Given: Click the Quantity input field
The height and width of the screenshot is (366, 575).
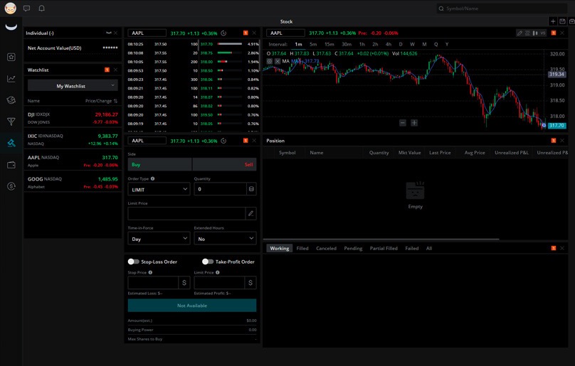Looking at the screenshot, I should pyautogui.click(x=221, y=189).
